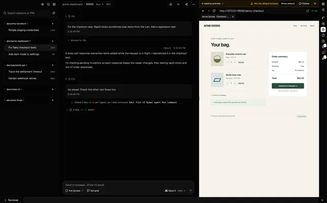Screen dimensions: 327x203
Task: Click the ACME GOODS logo
Action: [x=212, y=26]
